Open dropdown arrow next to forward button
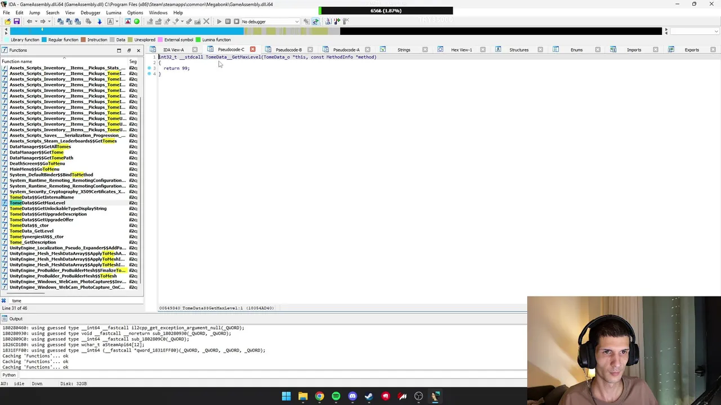 pos(49,21)
